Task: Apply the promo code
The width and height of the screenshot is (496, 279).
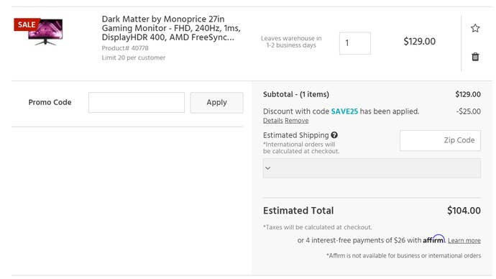Action: click(216, 103)
